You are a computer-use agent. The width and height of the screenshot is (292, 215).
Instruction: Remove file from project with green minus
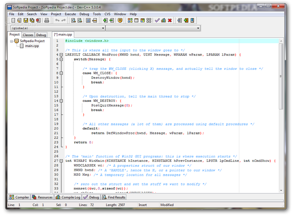pos(112,20)
